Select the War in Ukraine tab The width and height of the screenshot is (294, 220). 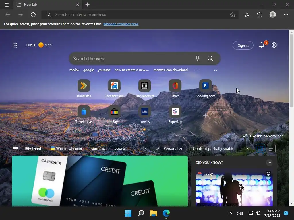point(66,148)
